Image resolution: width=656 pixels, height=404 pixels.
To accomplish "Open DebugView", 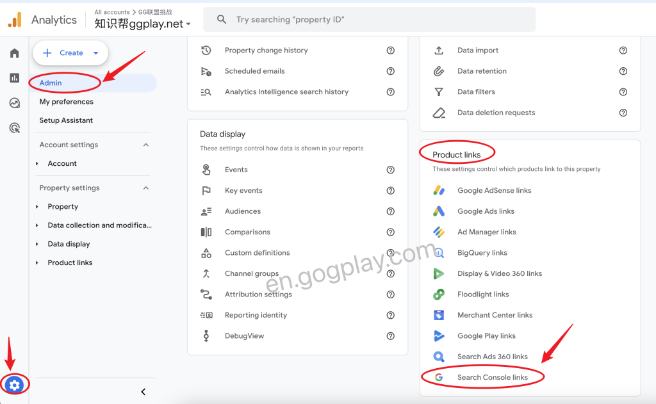I will [x=244, y=336].
